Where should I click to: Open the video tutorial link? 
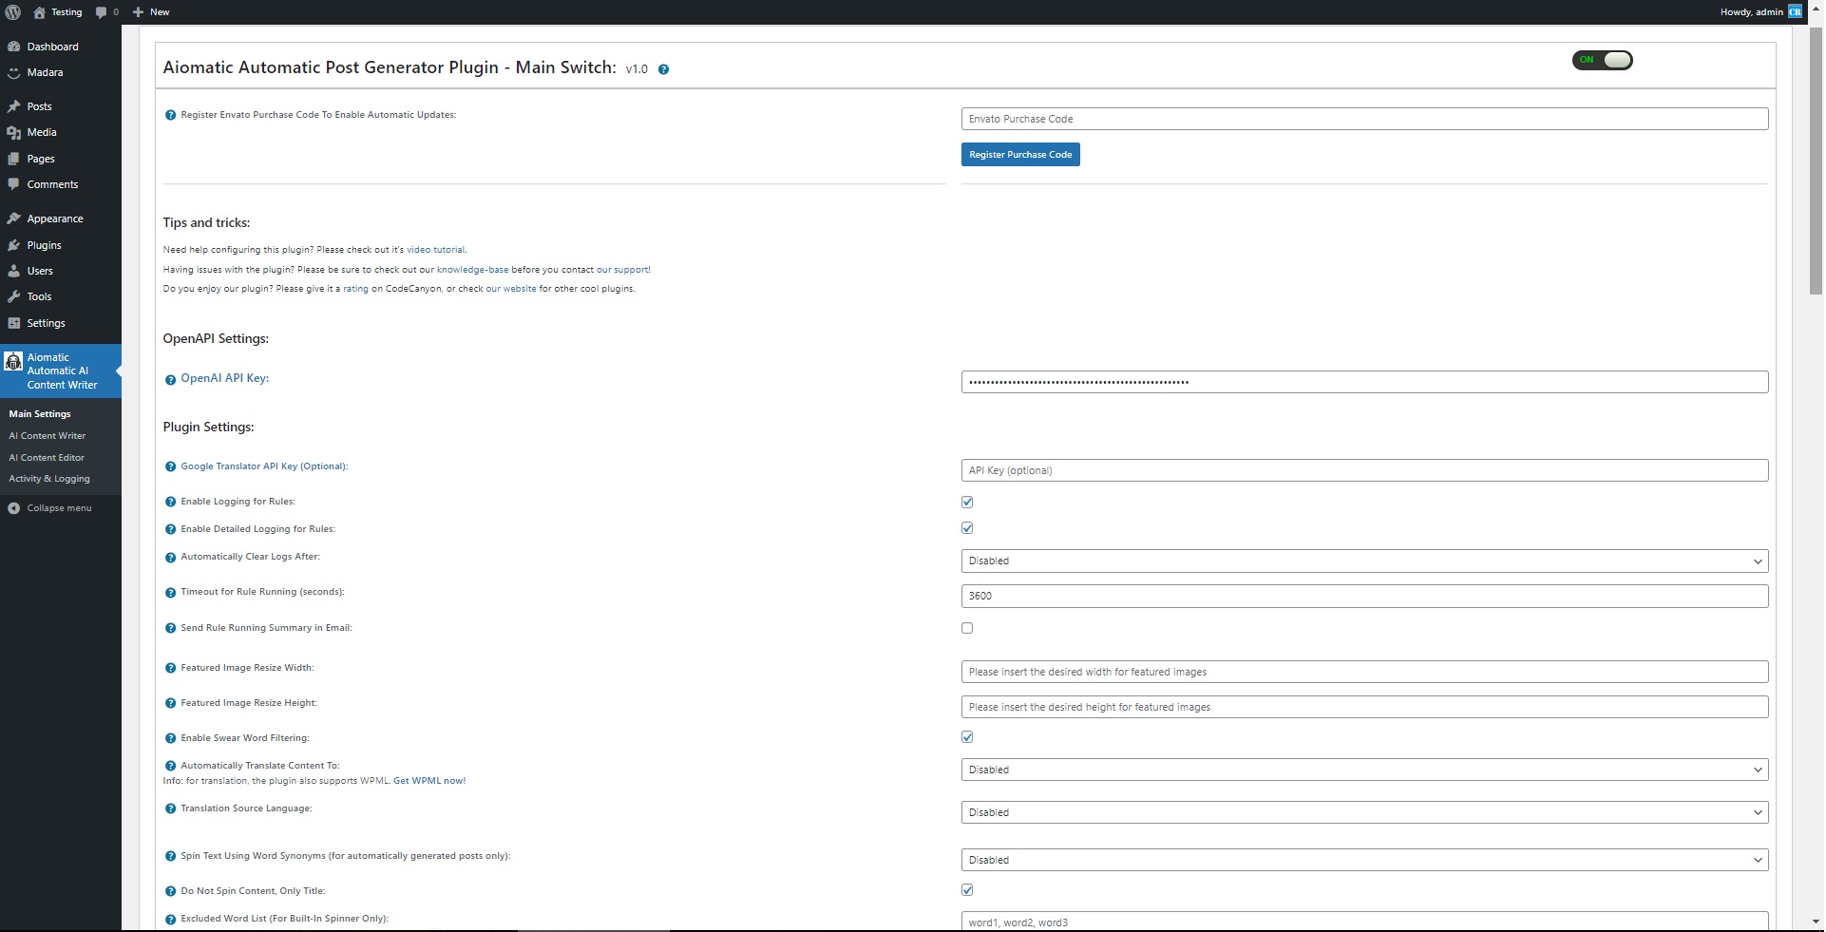(x=435, y=250)
